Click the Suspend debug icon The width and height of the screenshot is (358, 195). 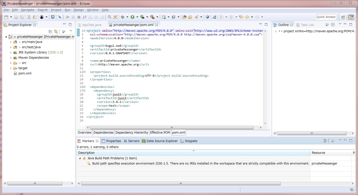(x=73, y=17)
